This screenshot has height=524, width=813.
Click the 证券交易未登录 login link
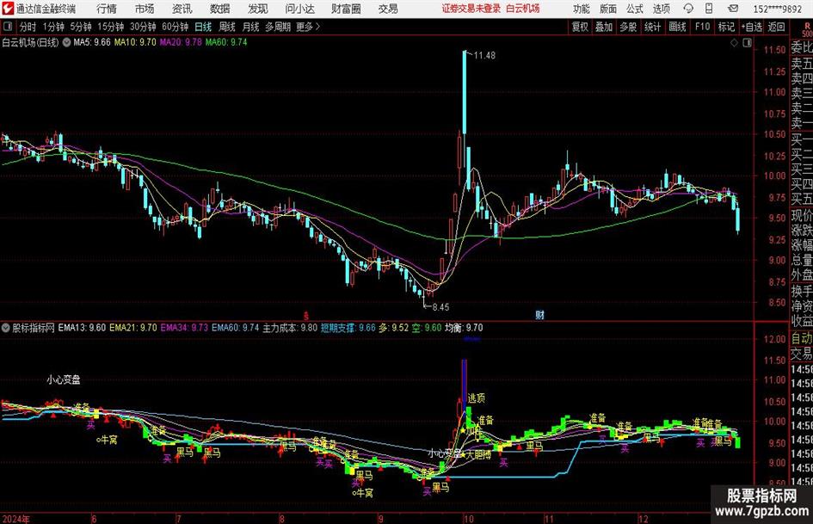(x=471, y=9)
